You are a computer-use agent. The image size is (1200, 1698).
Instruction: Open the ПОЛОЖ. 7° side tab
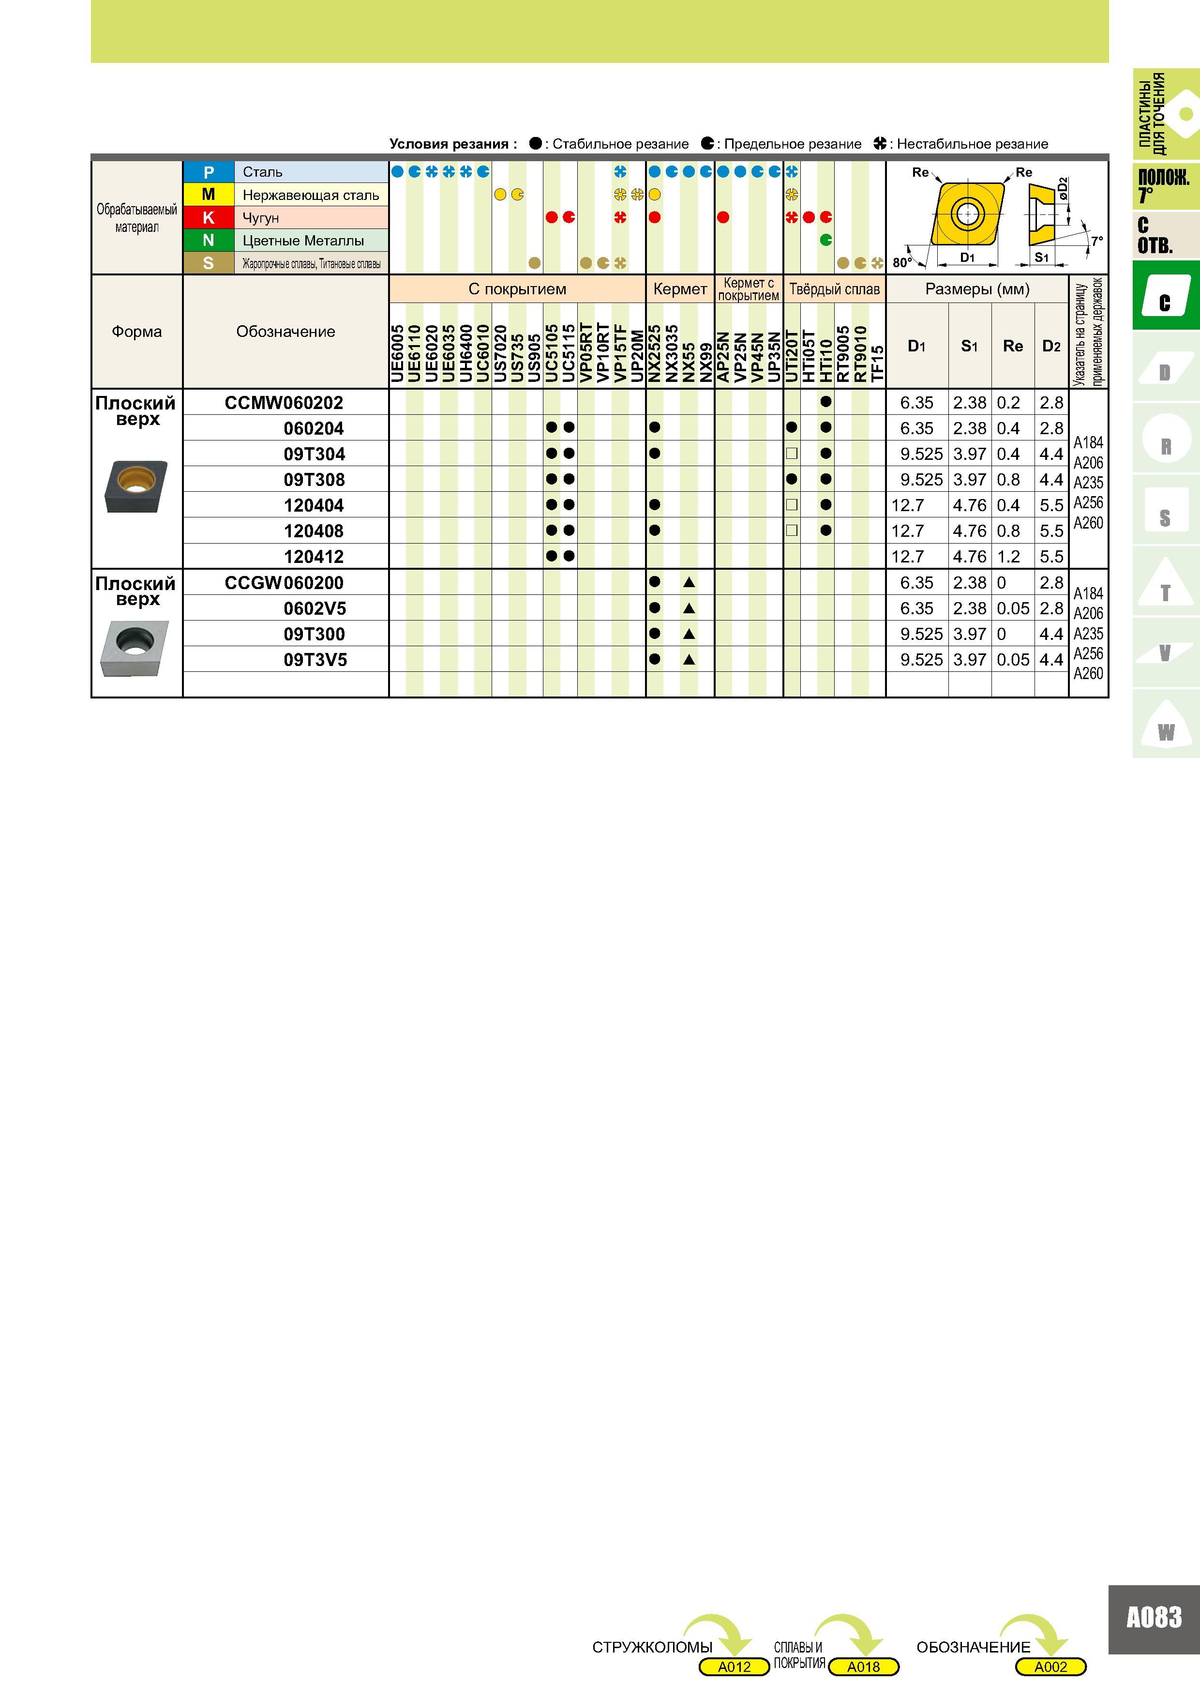(1165, 185)
